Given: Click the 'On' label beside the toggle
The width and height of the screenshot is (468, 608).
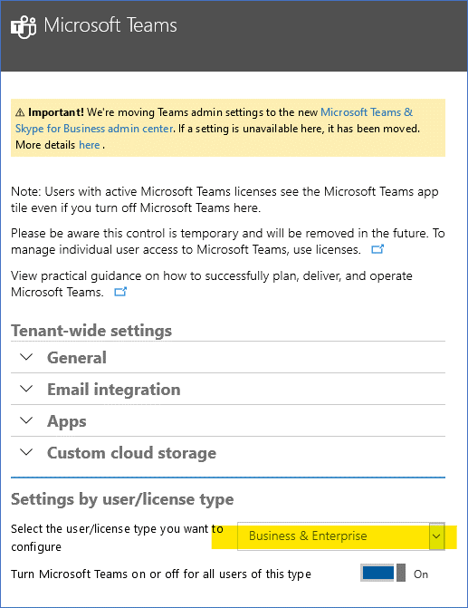Looking at the screenshot, I should click(x=421, y=574).
